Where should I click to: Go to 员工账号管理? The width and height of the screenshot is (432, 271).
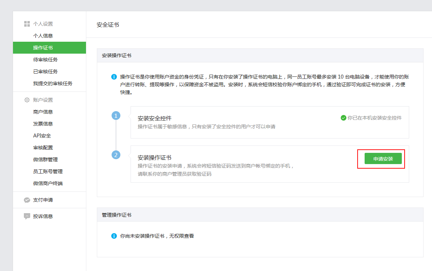(x=48, y=171)
